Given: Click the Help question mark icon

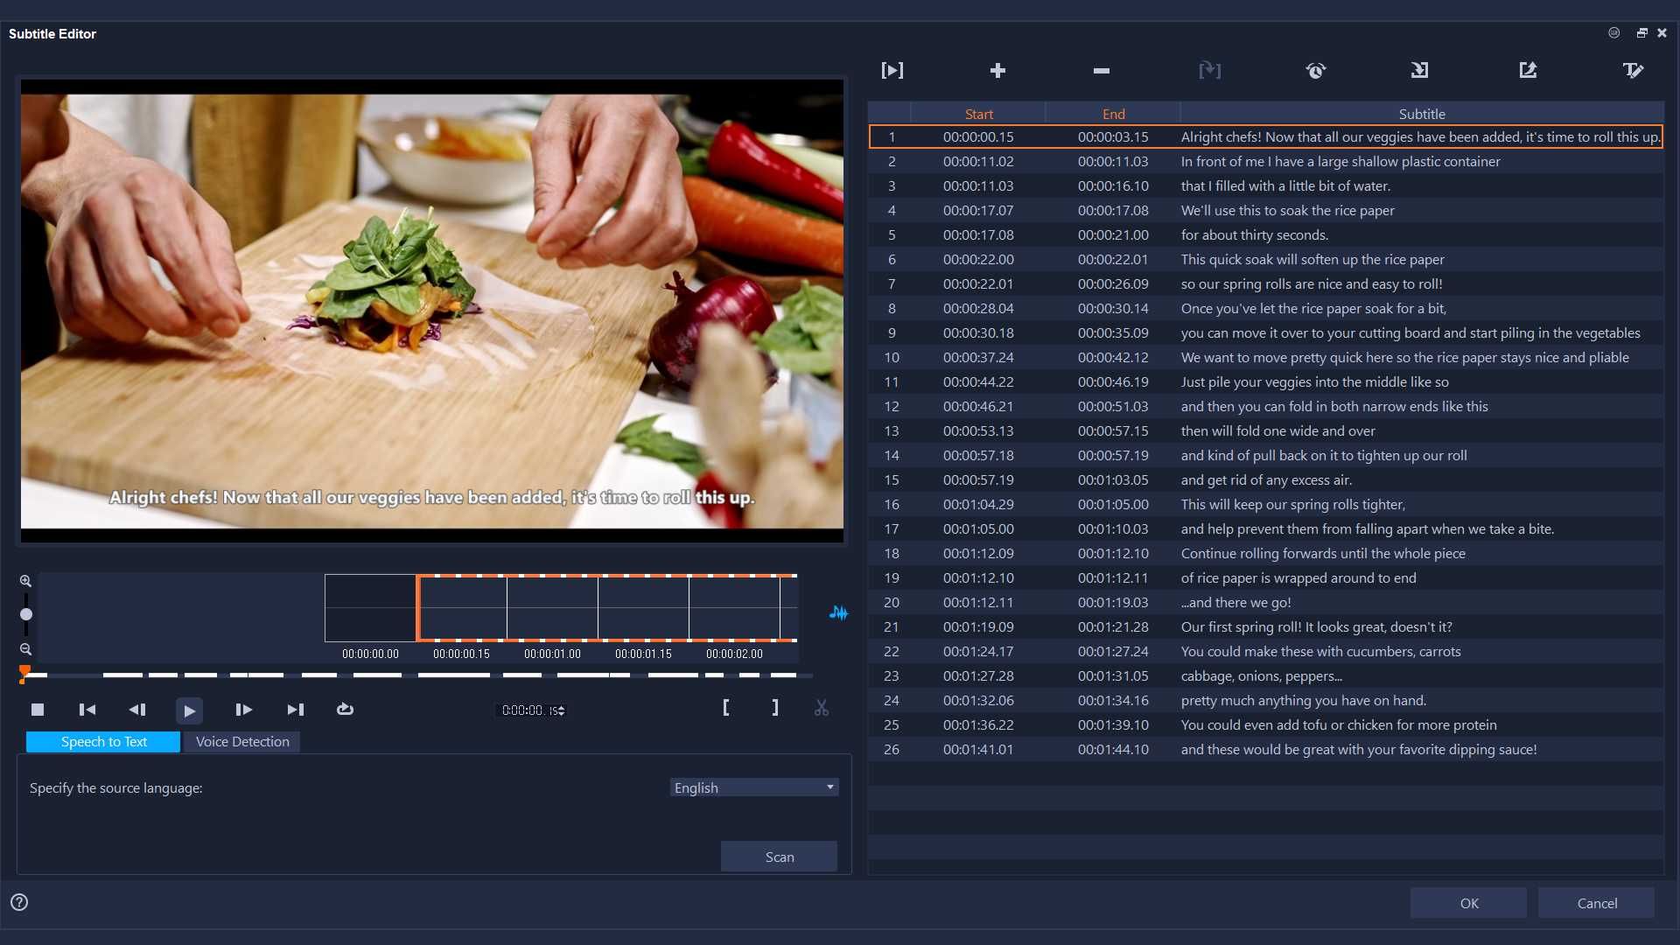Looking at the screenshot, I should pyautogui.click(x=18, y=901).
